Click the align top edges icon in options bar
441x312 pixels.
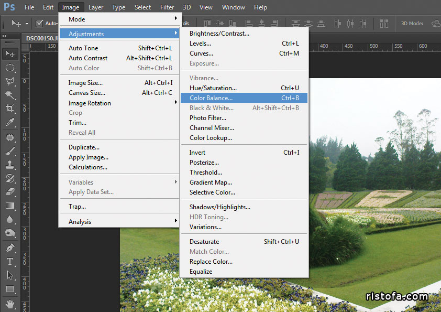[207, 24]
